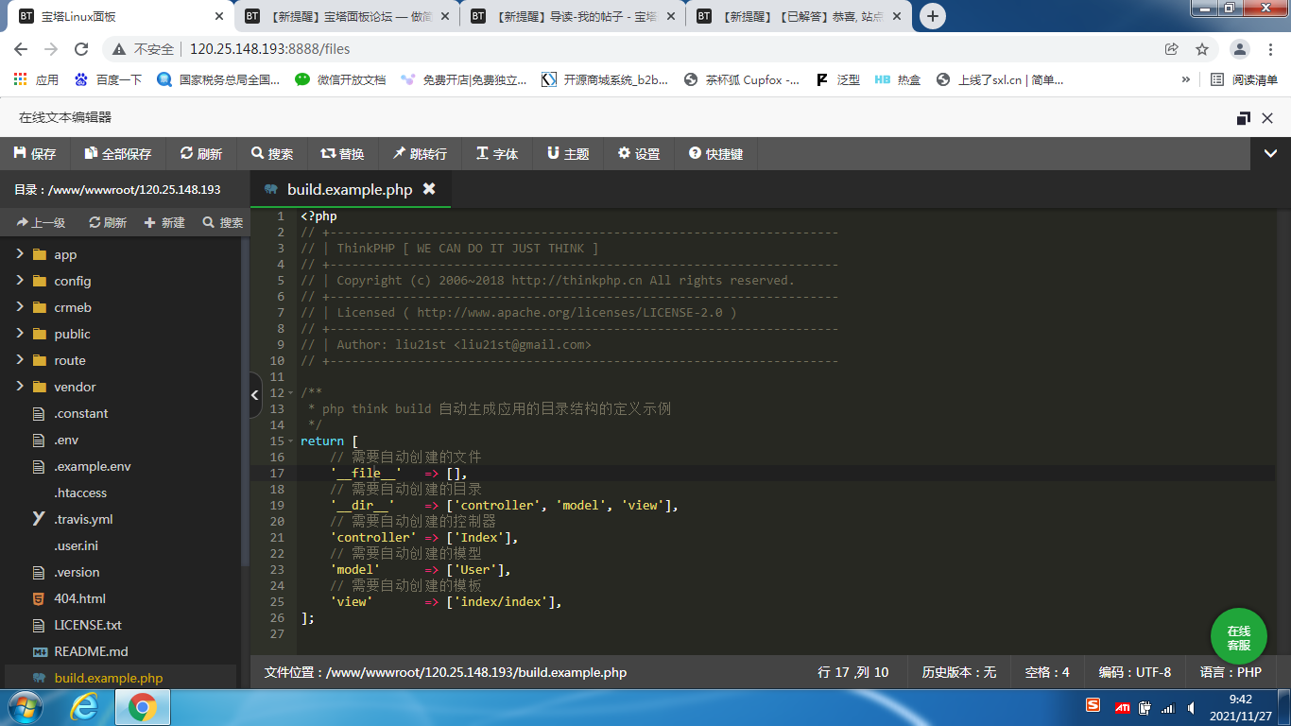Expand the app folder
The height and width of the screenshot is (726, 1291).
click(19, 254)
